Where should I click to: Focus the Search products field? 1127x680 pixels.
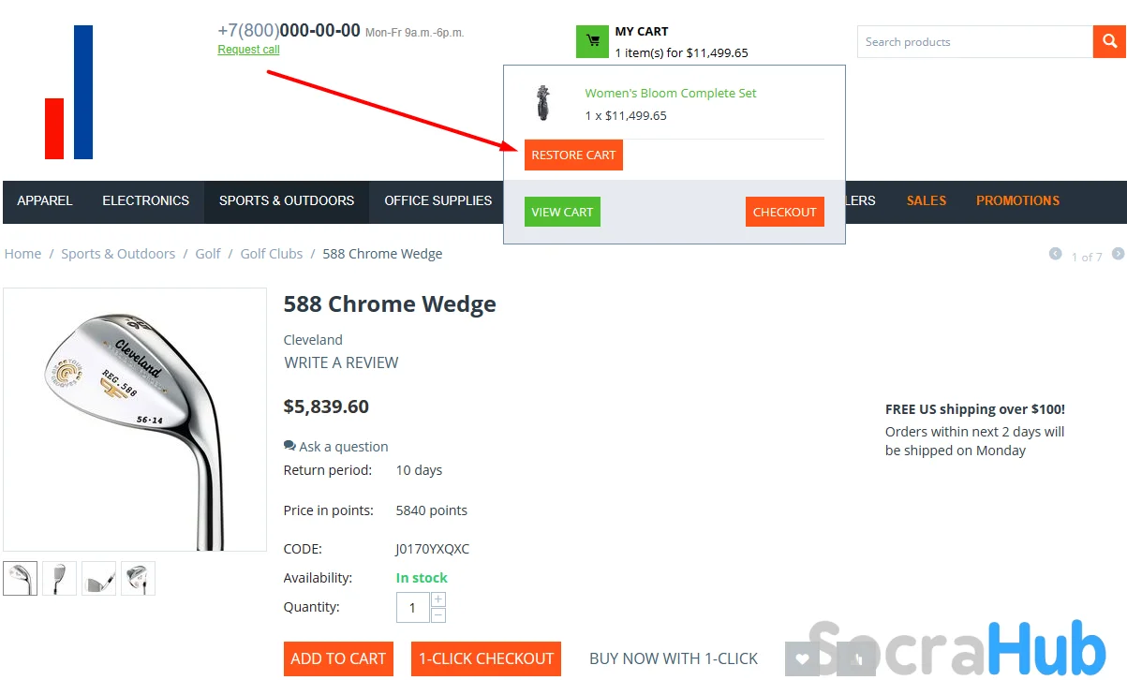975,41
